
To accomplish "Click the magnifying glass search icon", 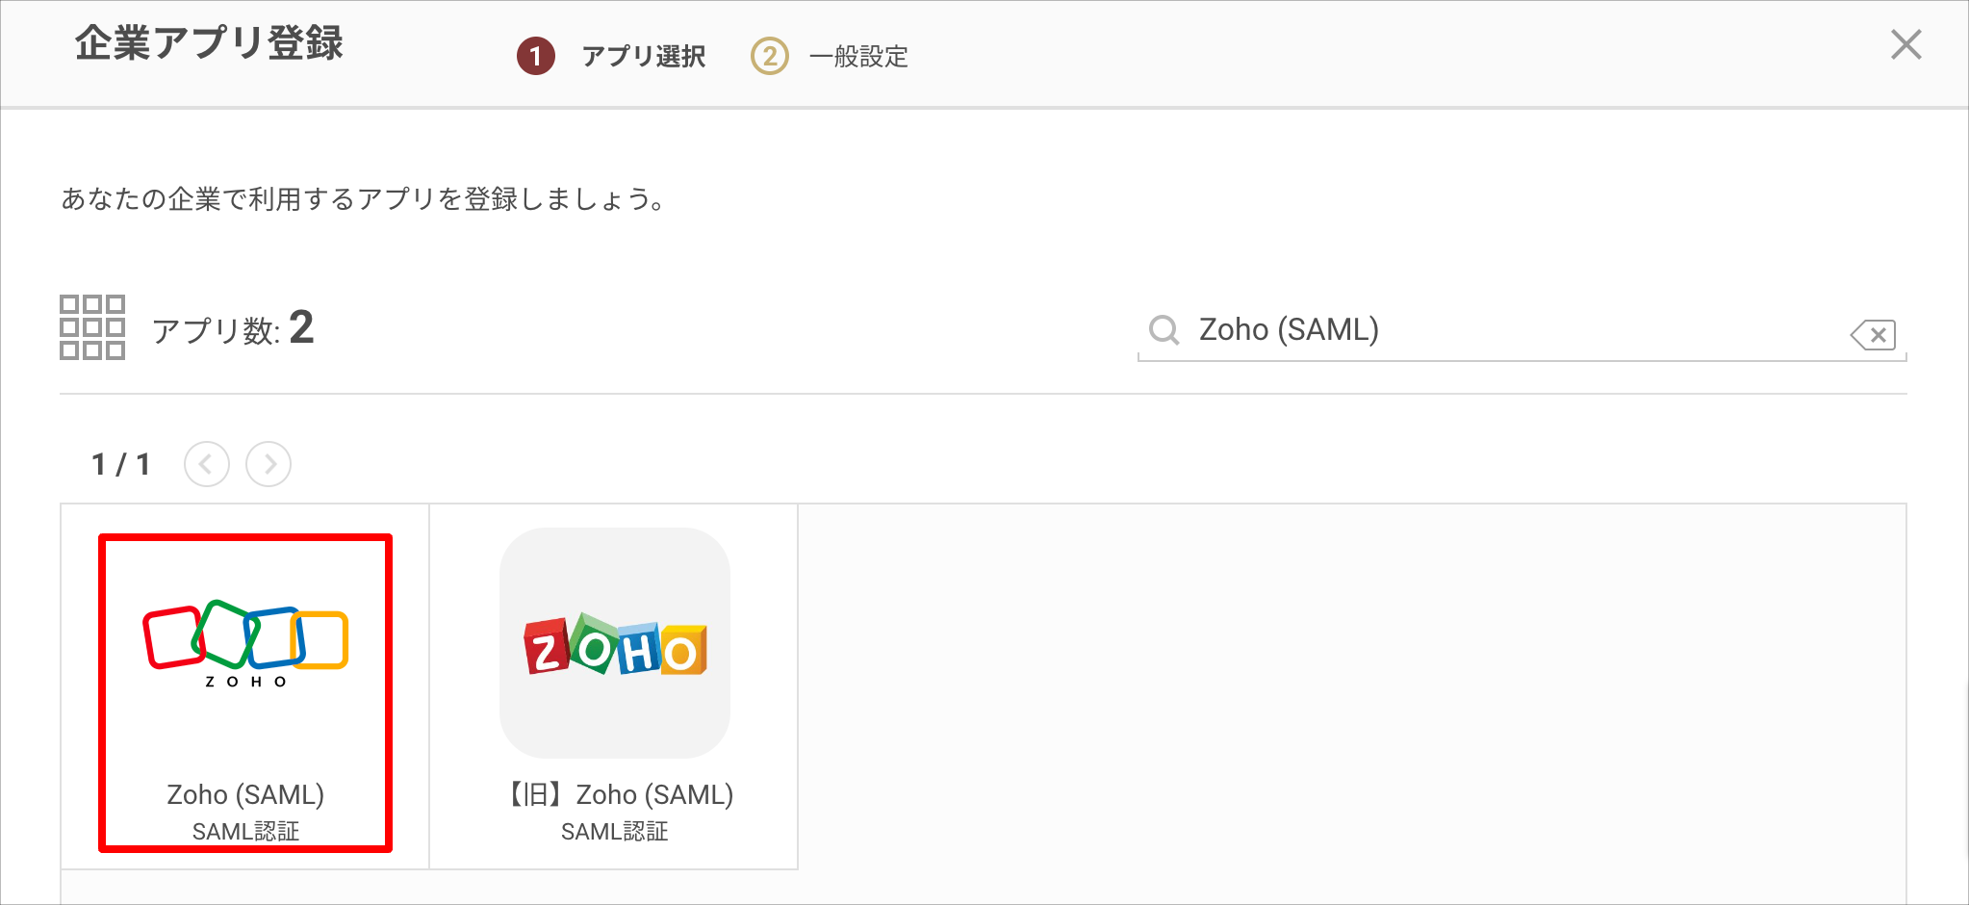I will coord(1163,330).
